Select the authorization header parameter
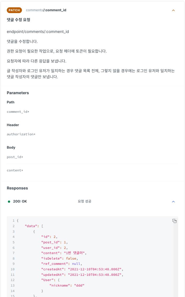The width and height of the screenshot is (185, 297). coord(21,134)
